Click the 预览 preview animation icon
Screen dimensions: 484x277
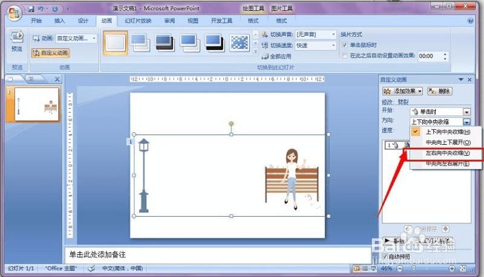17,41
